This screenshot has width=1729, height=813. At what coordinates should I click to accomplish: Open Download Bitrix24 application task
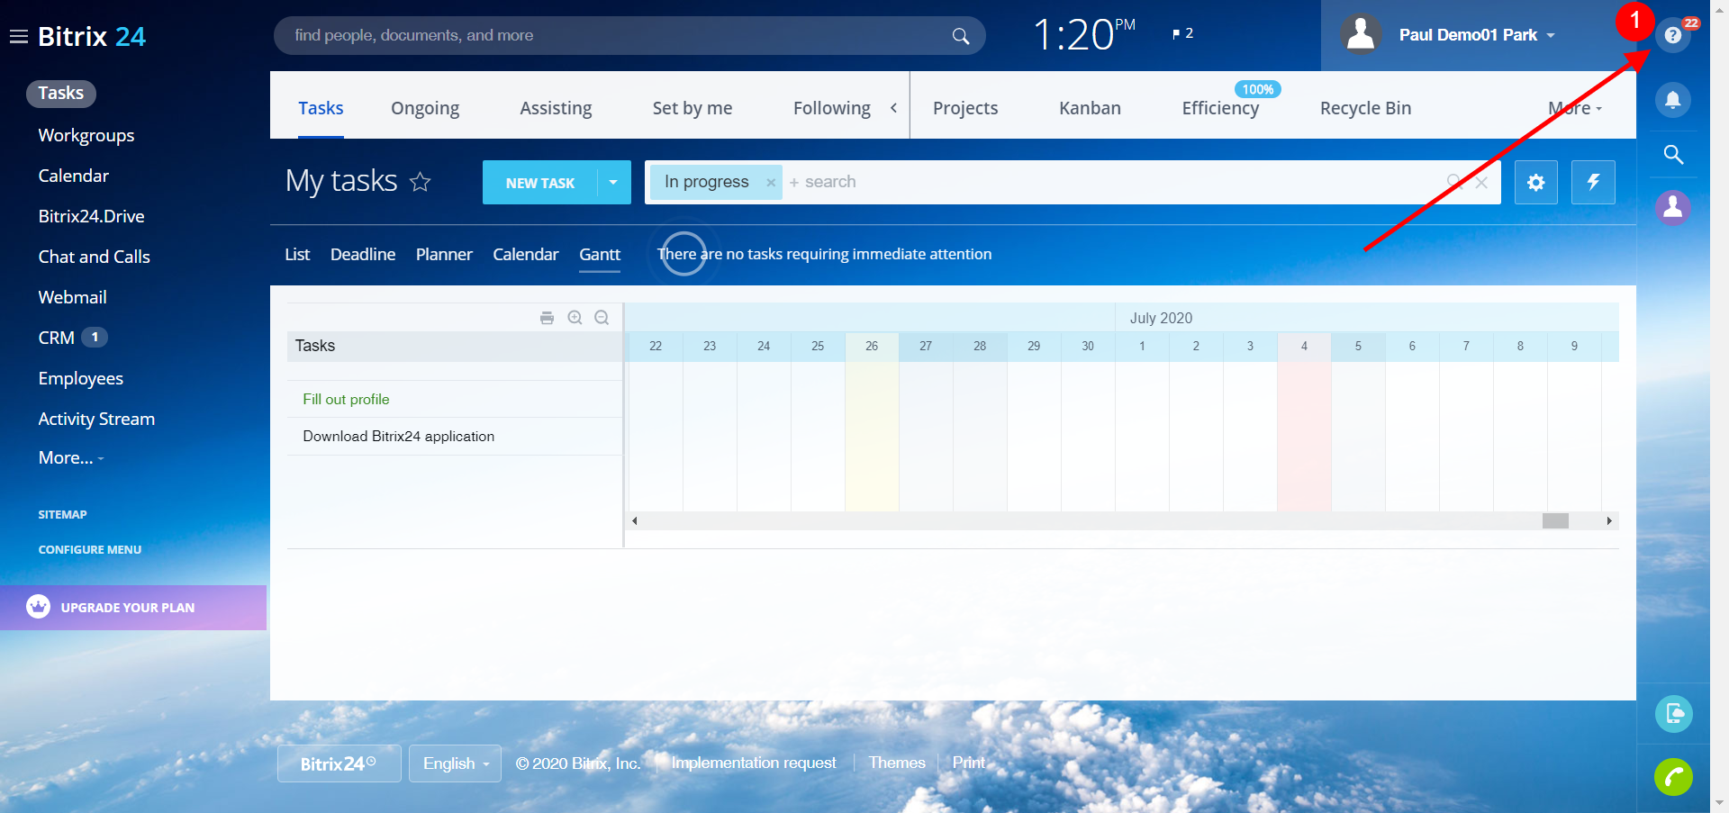[x=398, y=436]
